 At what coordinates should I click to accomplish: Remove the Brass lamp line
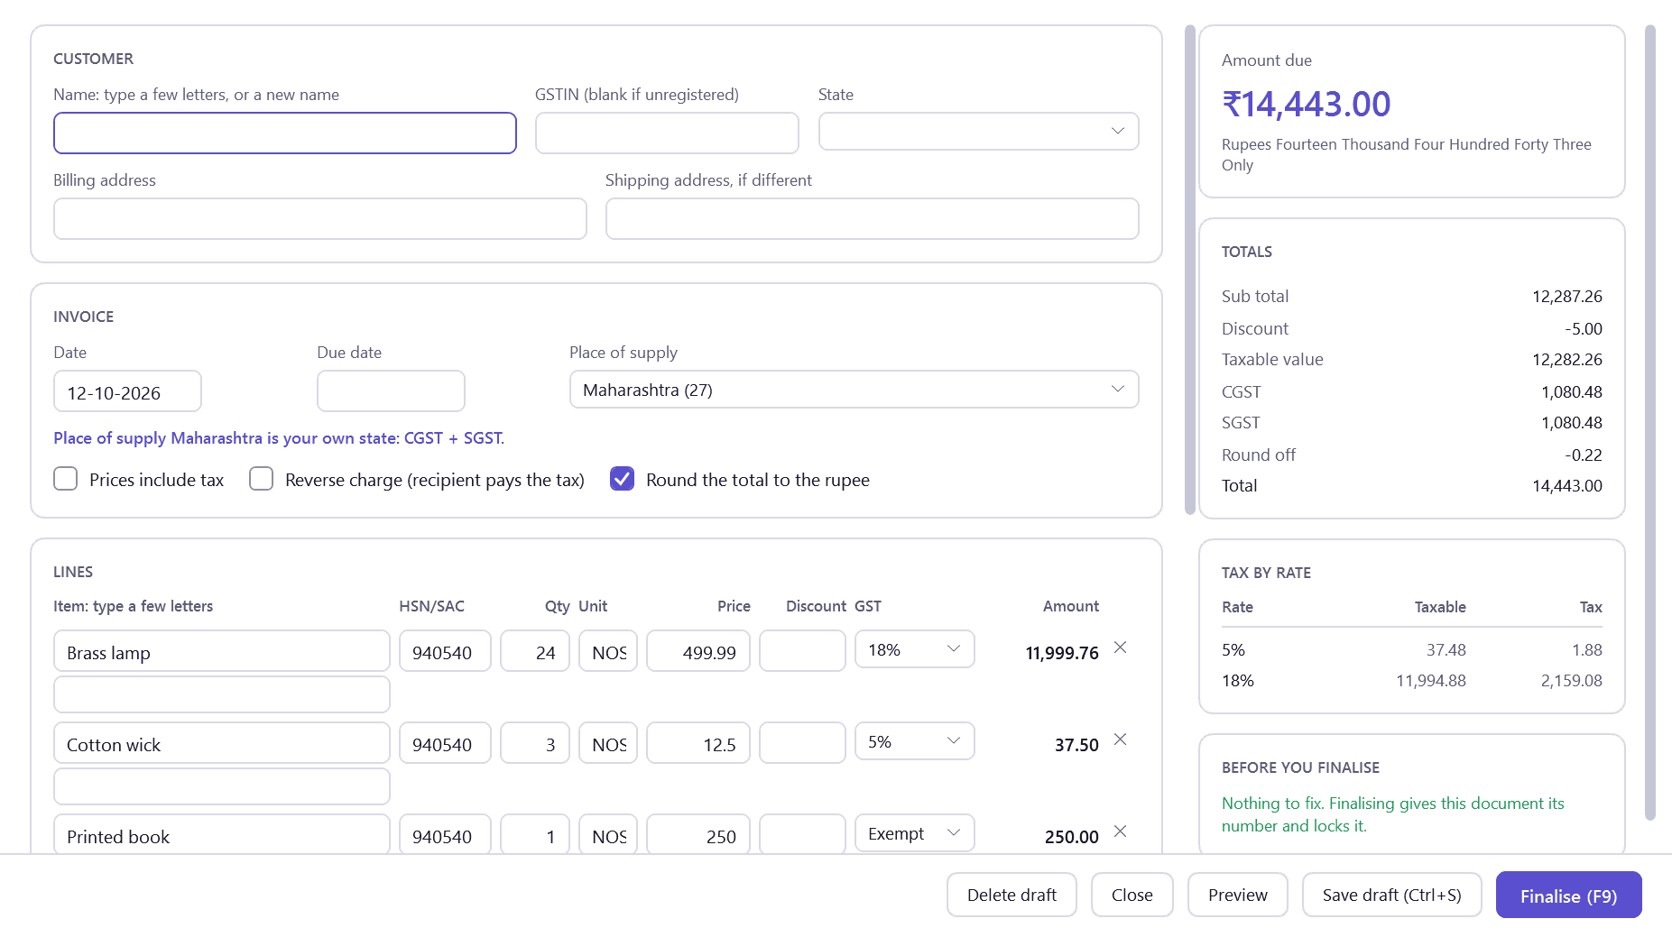pos(1120,648)
